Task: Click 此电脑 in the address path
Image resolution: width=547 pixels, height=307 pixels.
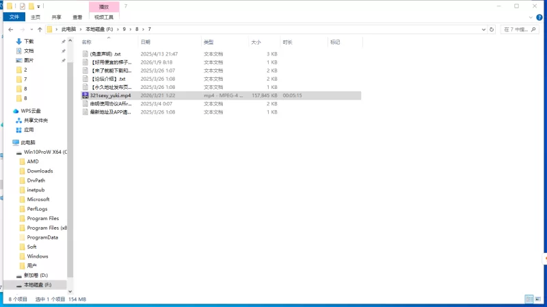Action: click(68, 29)
